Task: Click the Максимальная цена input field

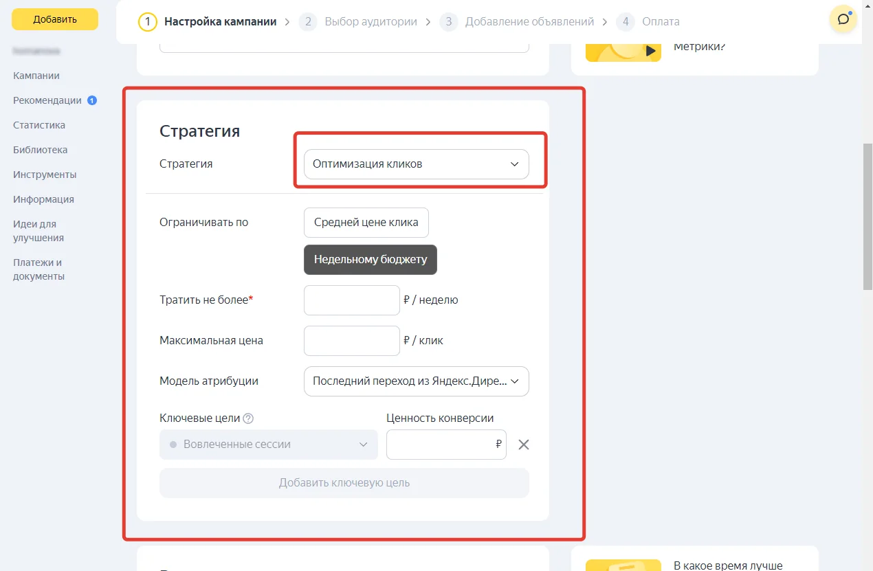Action: (352, 341)
